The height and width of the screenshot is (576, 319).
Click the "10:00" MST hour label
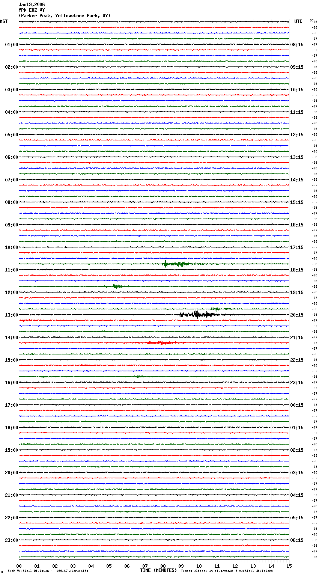[11, 247]
